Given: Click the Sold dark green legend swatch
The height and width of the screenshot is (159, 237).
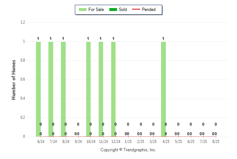Looking at the screenshot, I should click(113, 10).
